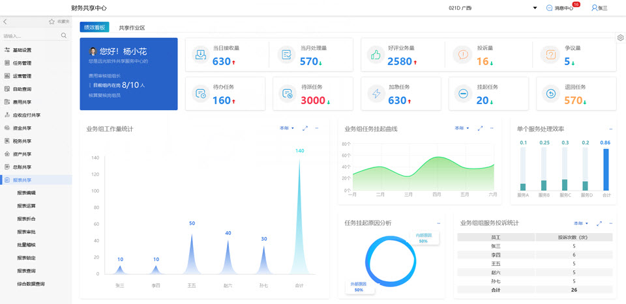
Task: Click the 合计 bar in 单个服务处理效率
Action: pos(606,169)
